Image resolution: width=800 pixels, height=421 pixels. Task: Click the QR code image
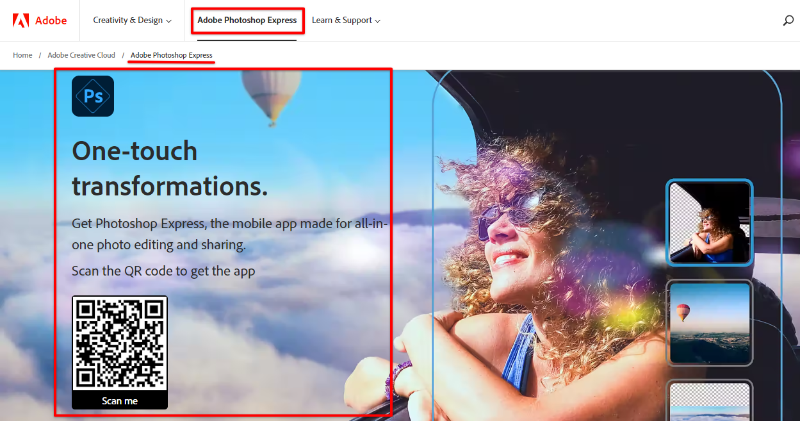(120, 343)
